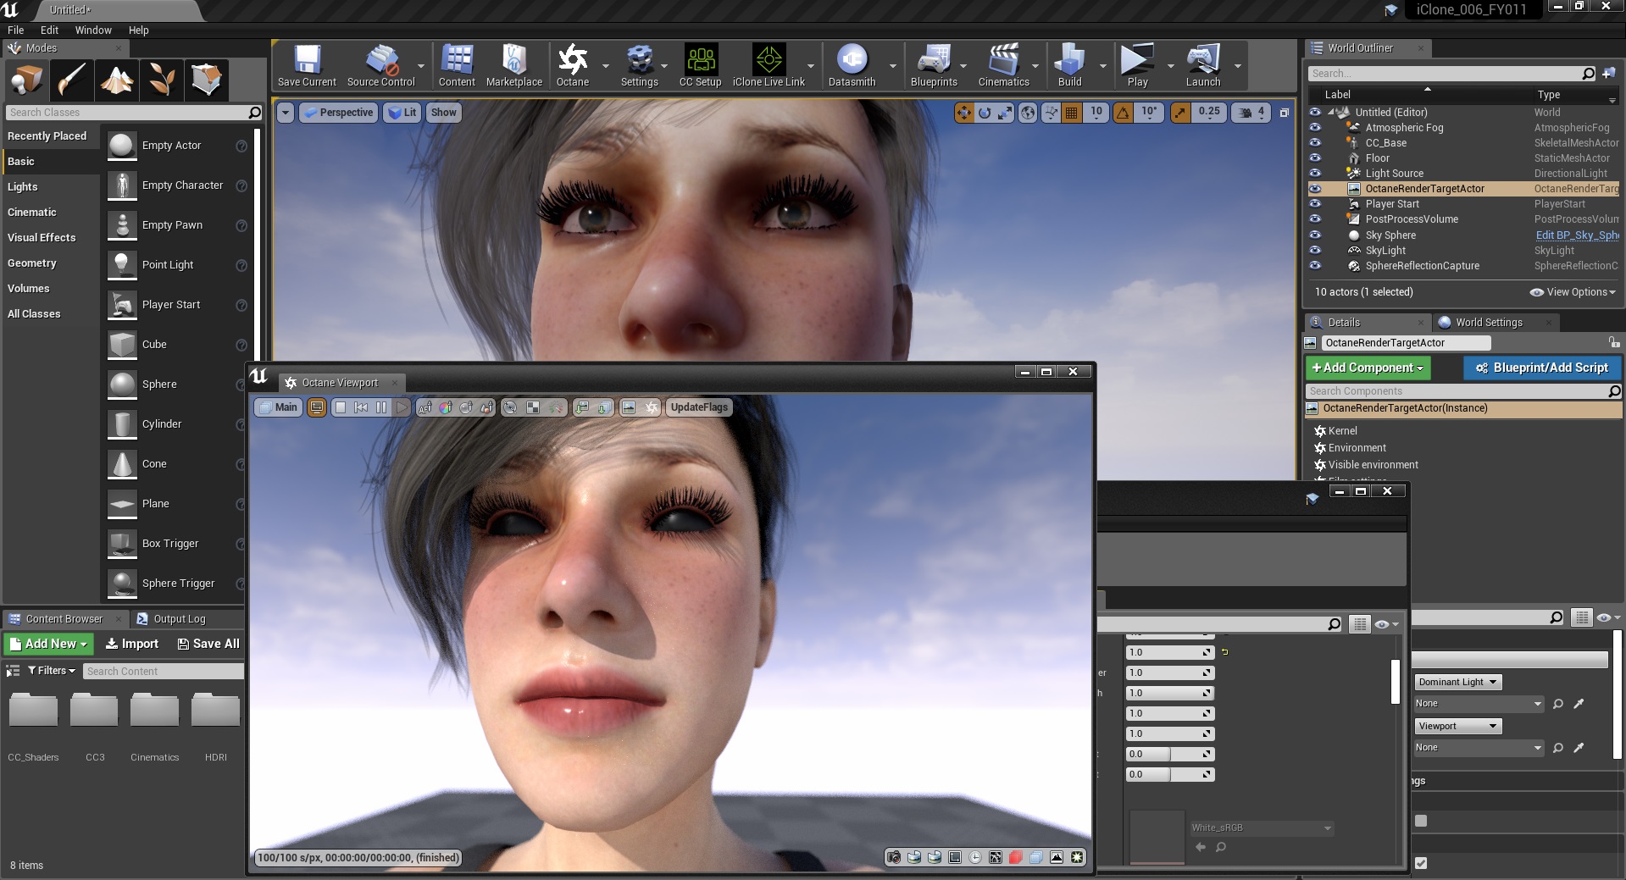
Task: Open the Add Component dropdown
Action: tap(1368, 368)
